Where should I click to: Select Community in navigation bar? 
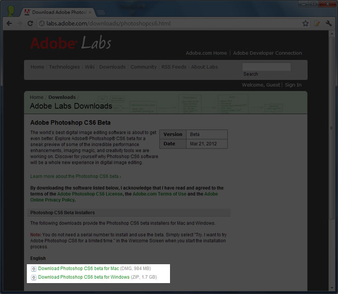pos(143,67)
